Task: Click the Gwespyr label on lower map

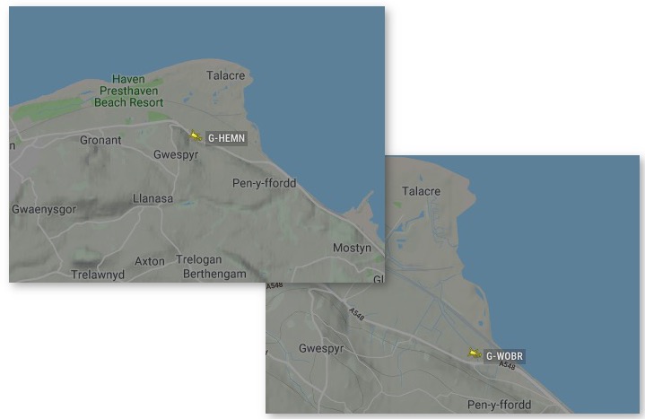Action: [321, 349]
